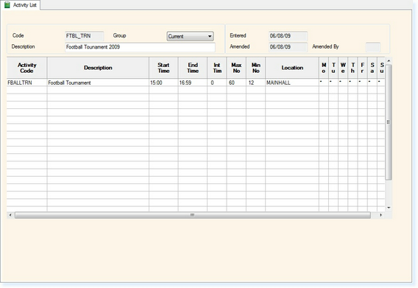Image resolution: width=418 pixels, height=288 pixels.
Task: Toggle Sunday cell for FBALLTRN row
Action: 381,82
